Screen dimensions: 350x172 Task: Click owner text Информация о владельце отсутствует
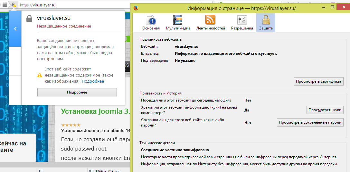(226, 53)
